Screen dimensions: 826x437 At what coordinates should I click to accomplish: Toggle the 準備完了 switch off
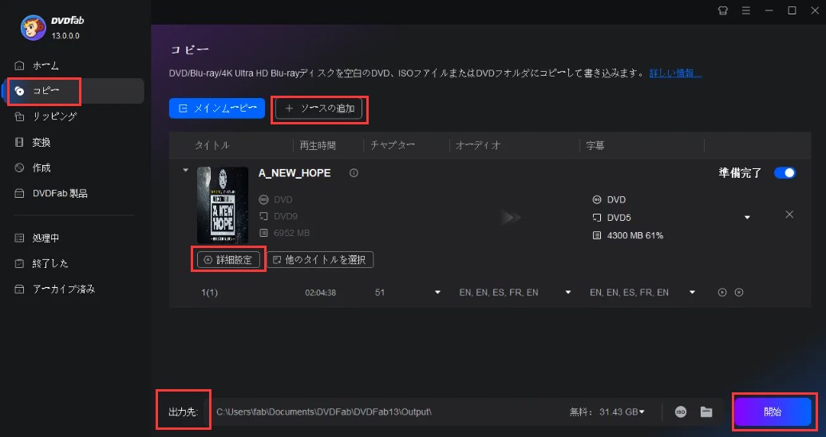point(785,173)
